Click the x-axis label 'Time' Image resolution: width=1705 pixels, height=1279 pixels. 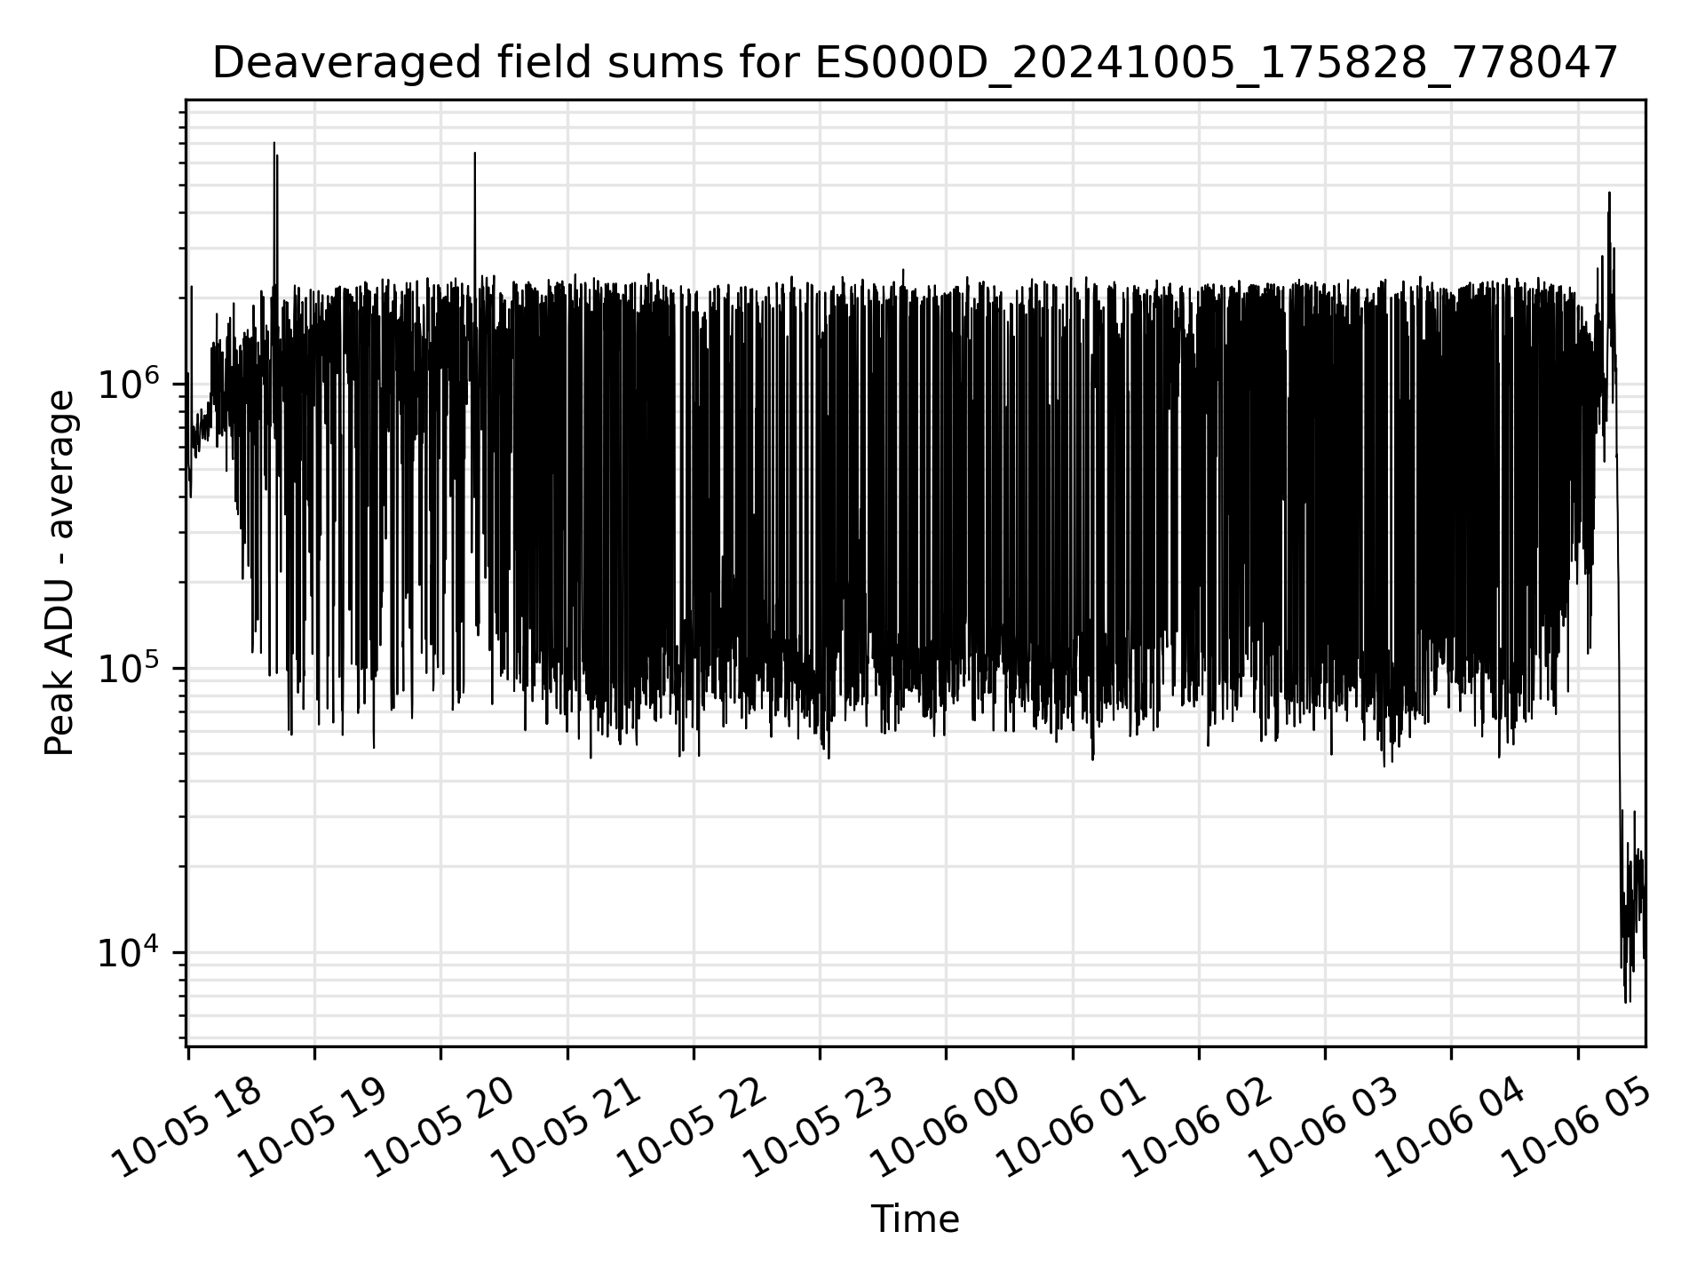[x=915, y=1219]
